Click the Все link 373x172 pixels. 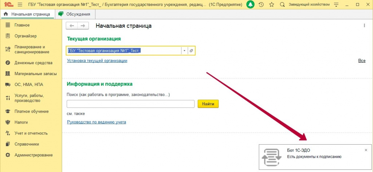point(362,60)
